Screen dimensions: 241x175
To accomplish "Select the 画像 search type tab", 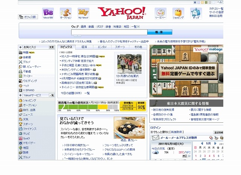I will (x=83, y=27).
